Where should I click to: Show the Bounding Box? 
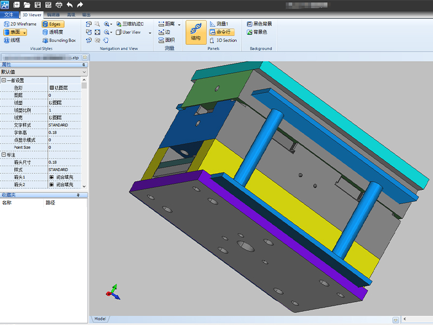tap(59, 40)
